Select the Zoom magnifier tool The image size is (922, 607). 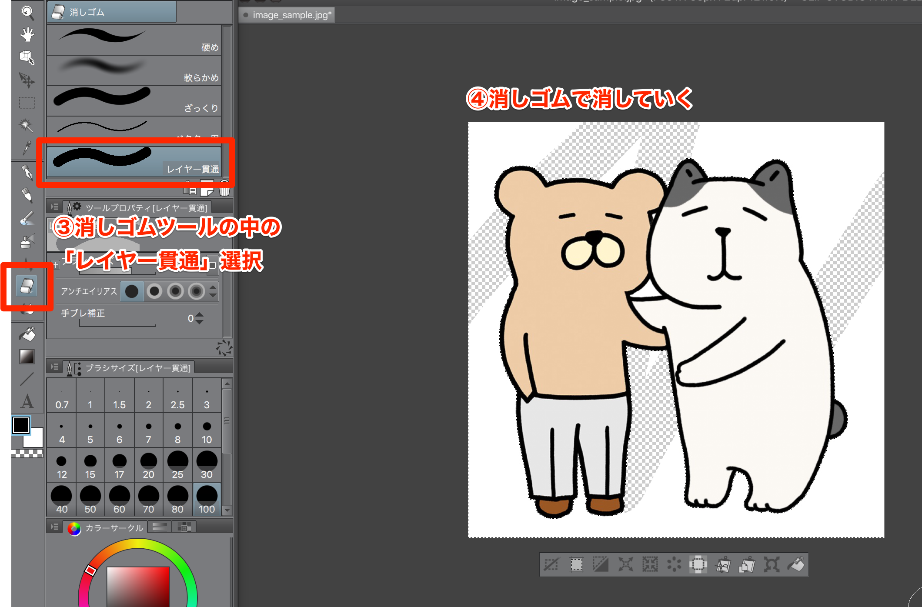(27, 13)
